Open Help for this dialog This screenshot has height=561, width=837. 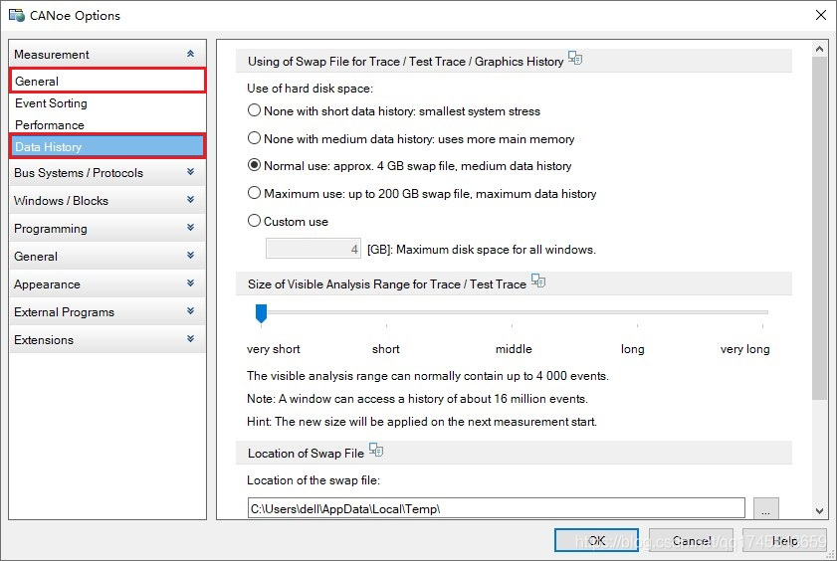tap(784, 541)
